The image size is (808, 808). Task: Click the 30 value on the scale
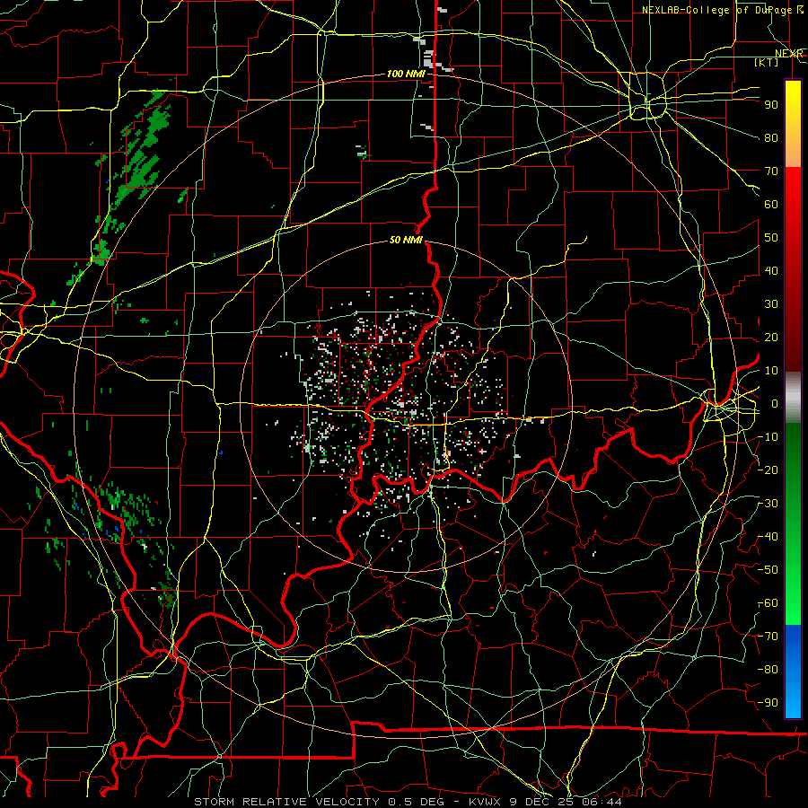coord(771,304)
